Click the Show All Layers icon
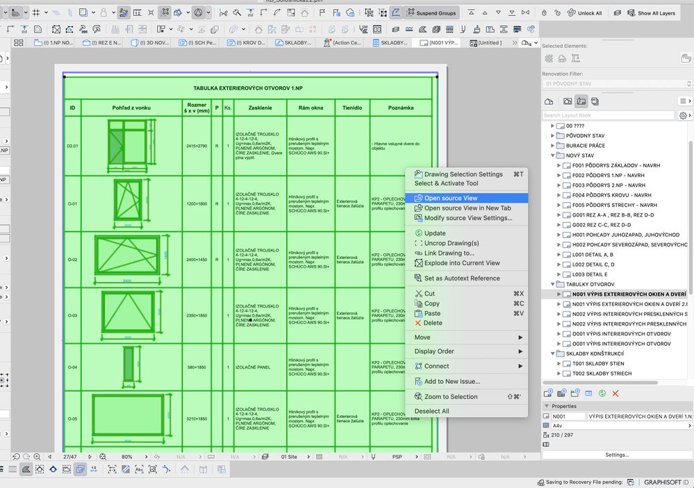The height and width of the screenshot is (488, 694). point(630,12)
